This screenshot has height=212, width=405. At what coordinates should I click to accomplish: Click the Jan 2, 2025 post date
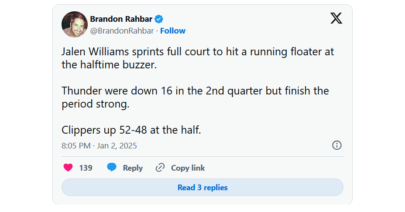click(x=117, y=146)
